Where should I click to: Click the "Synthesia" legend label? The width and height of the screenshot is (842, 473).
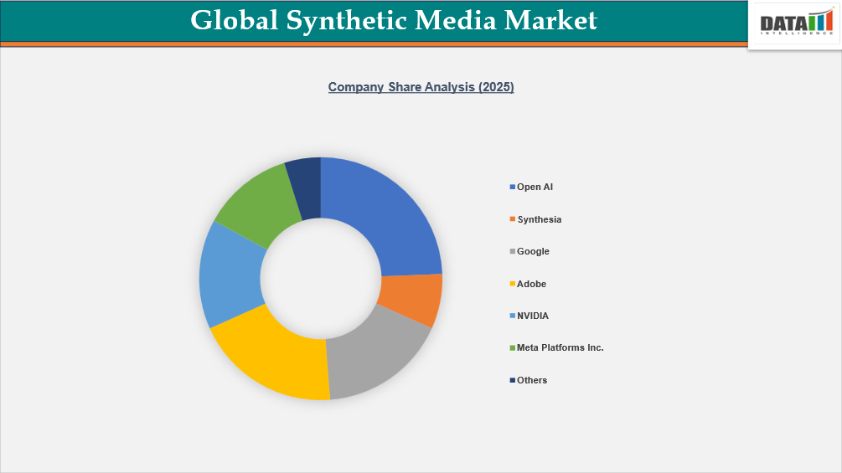(540, 219)
